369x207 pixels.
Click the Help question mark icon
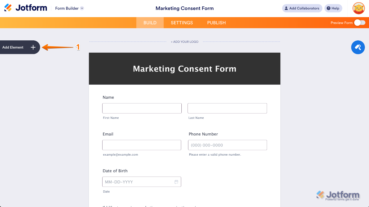[329, 8]
